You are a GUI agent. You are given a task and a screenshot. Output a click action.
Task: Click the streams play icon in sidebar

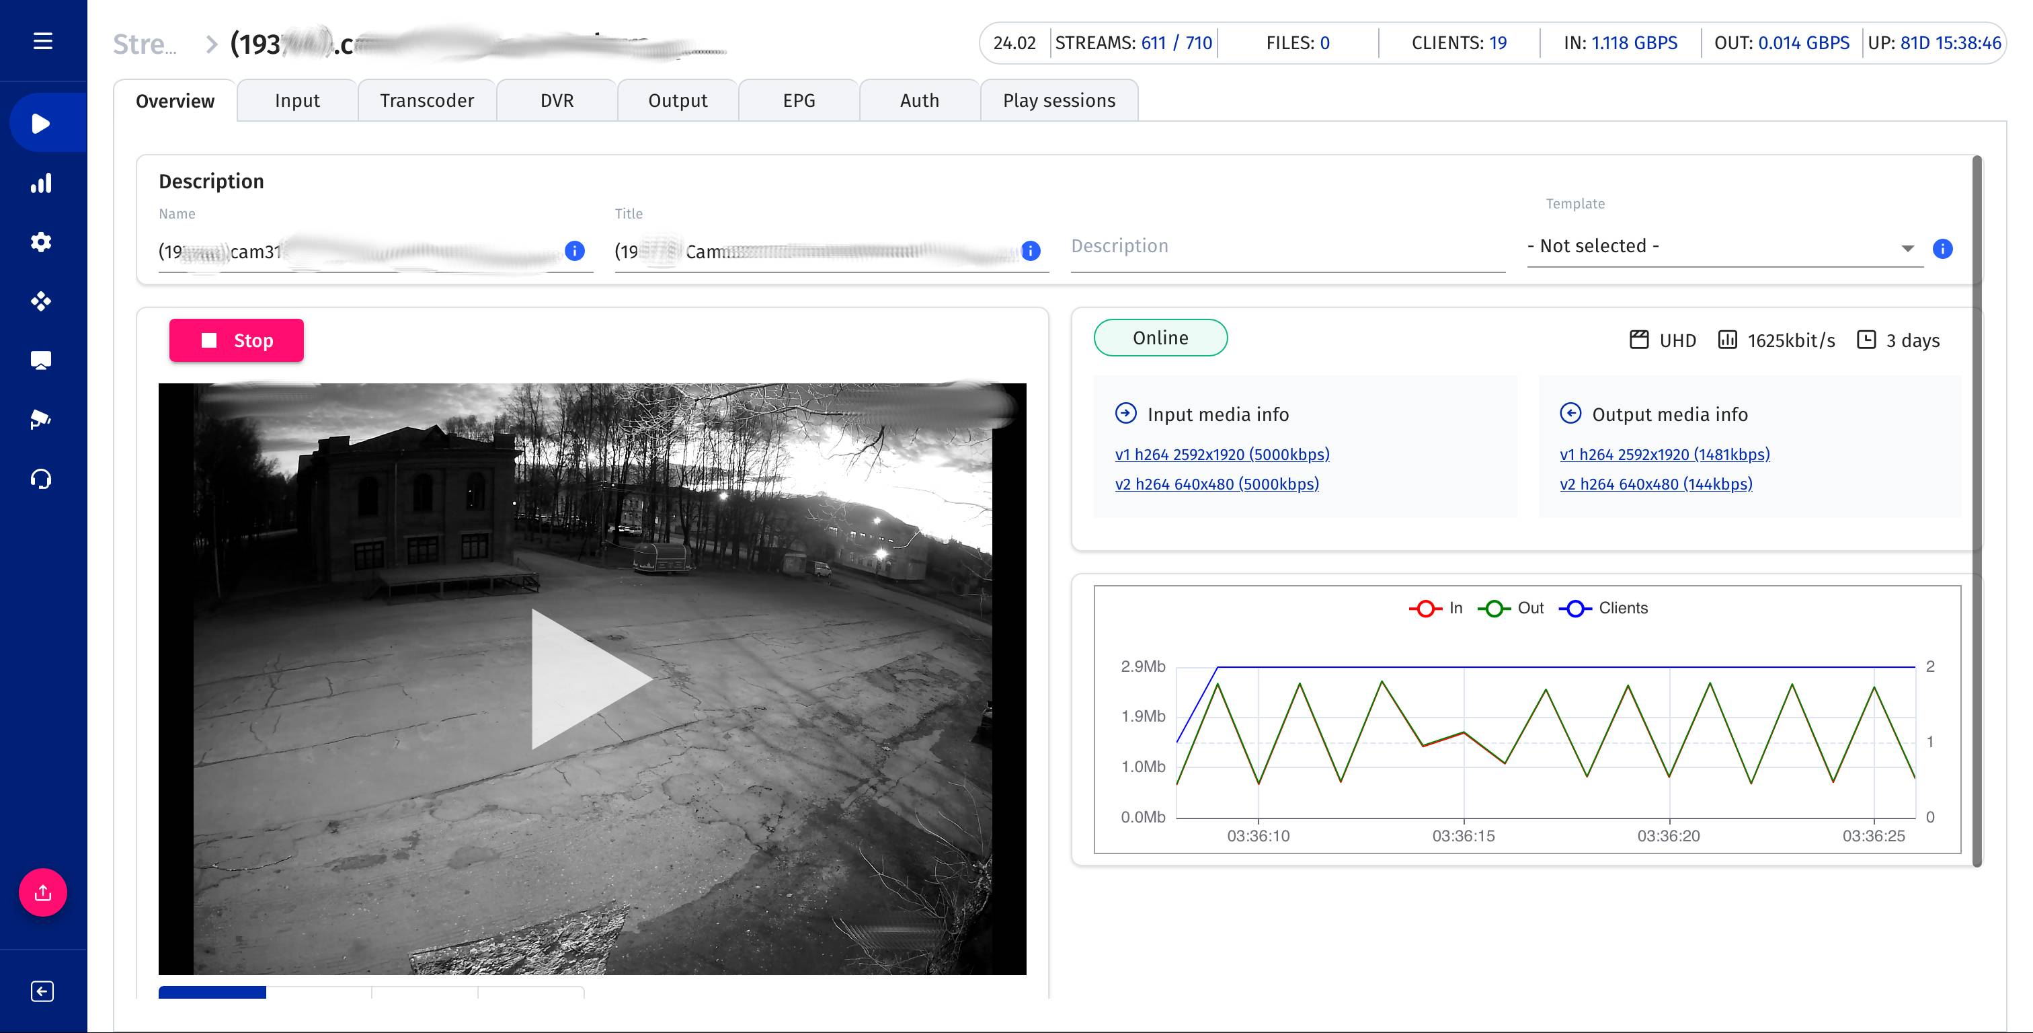click(41, 124)
